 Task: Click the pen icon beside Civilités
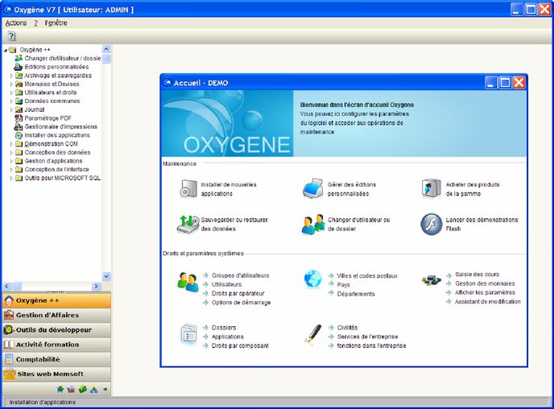(x=313, y=333)
